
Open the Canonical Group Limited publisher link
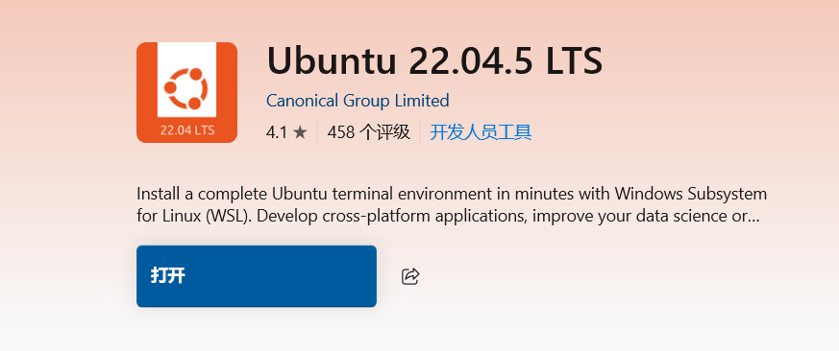pyautogui.click(x=358, y=101)
